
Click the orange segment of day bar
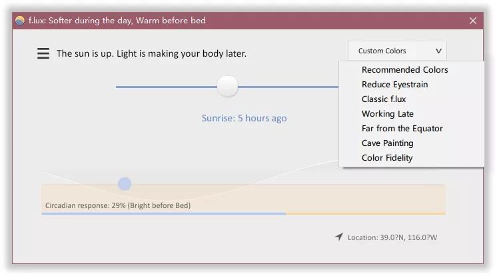365,213
